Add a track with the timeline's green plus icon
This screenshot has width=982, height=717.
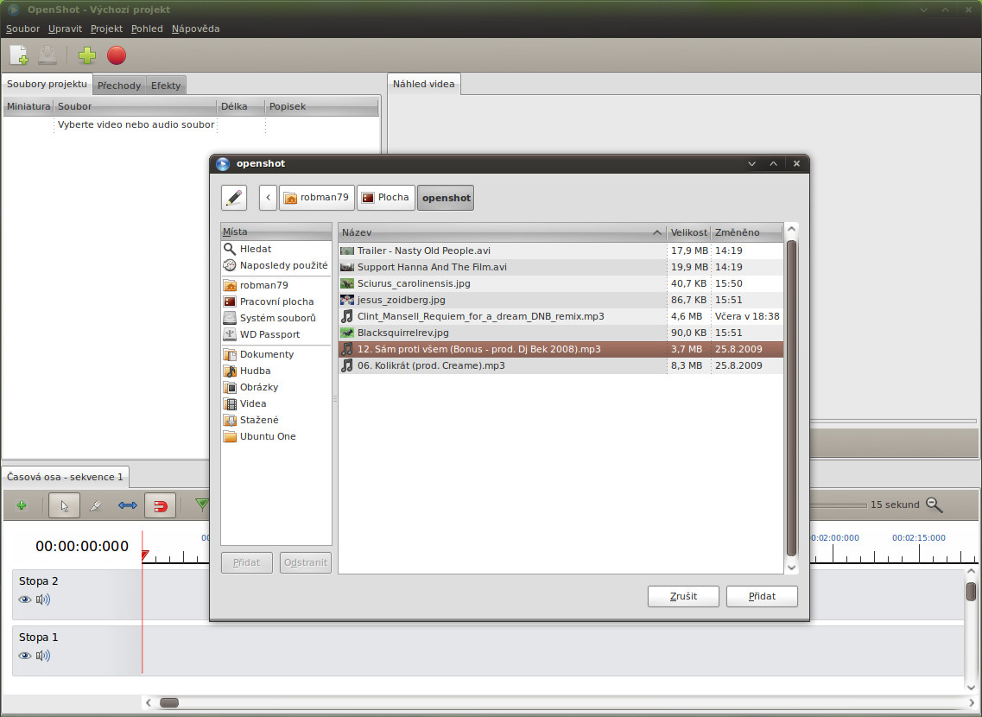pos(22,505)
